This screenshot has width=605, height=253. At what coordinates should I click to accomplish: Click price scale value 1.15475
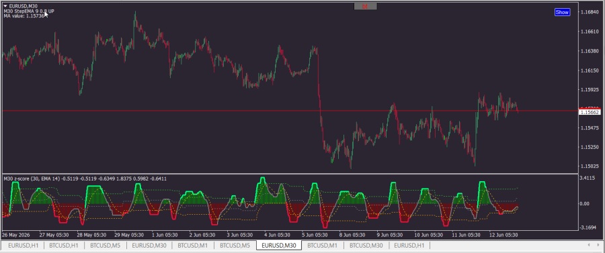pyautogui.click(x=589, y=128)
